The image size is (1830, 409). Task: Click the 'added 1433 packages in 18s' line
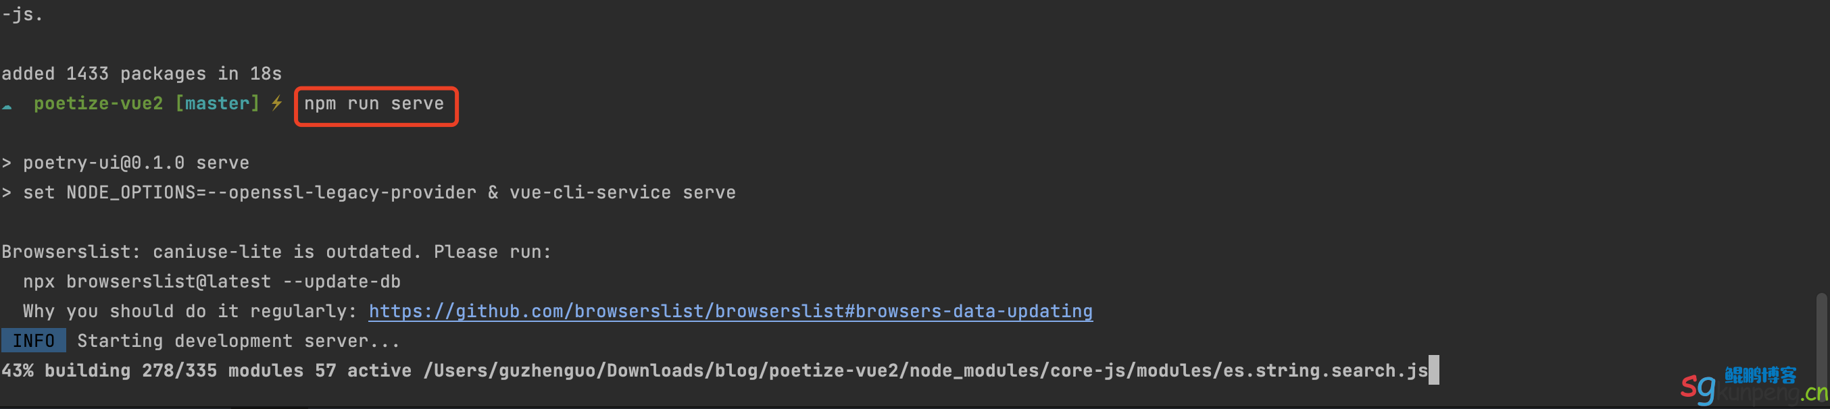coord(141,74)
